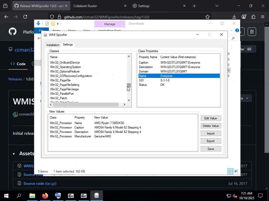Open the Firefox account icon

pyautogui.click(x=244, y=16)
